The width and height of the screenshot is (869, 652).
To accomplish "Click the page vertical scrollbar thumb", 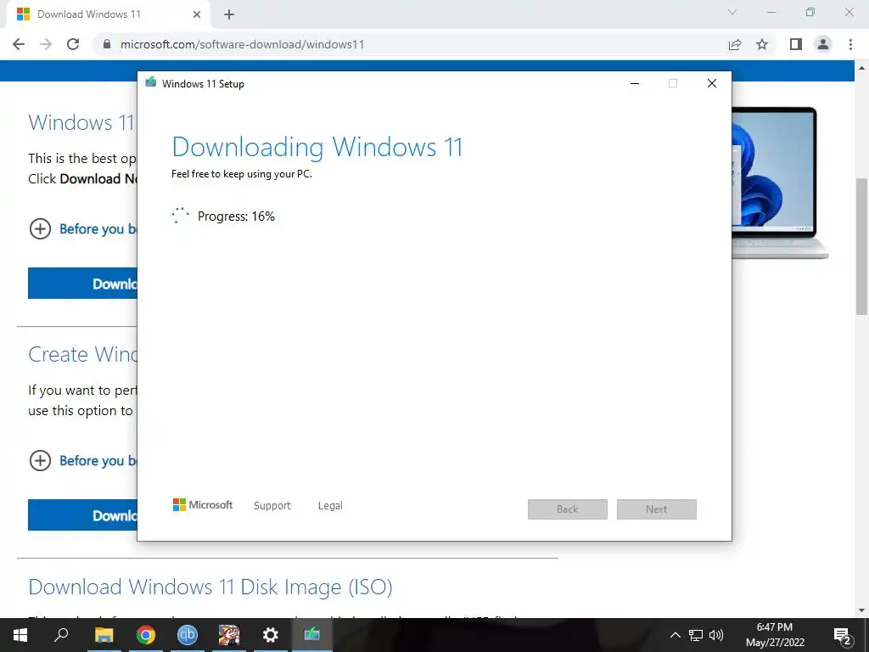I will pyautogui.click(x=861, y=246).
